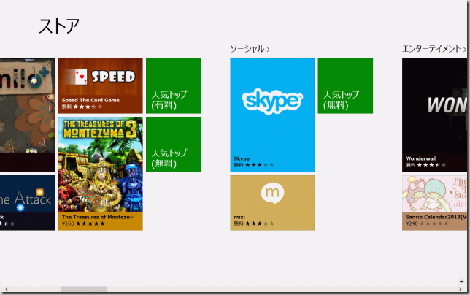This screenshot has height=295, width=470.
Task: Open the partially visible milo game tile
Action: (27, 115)
